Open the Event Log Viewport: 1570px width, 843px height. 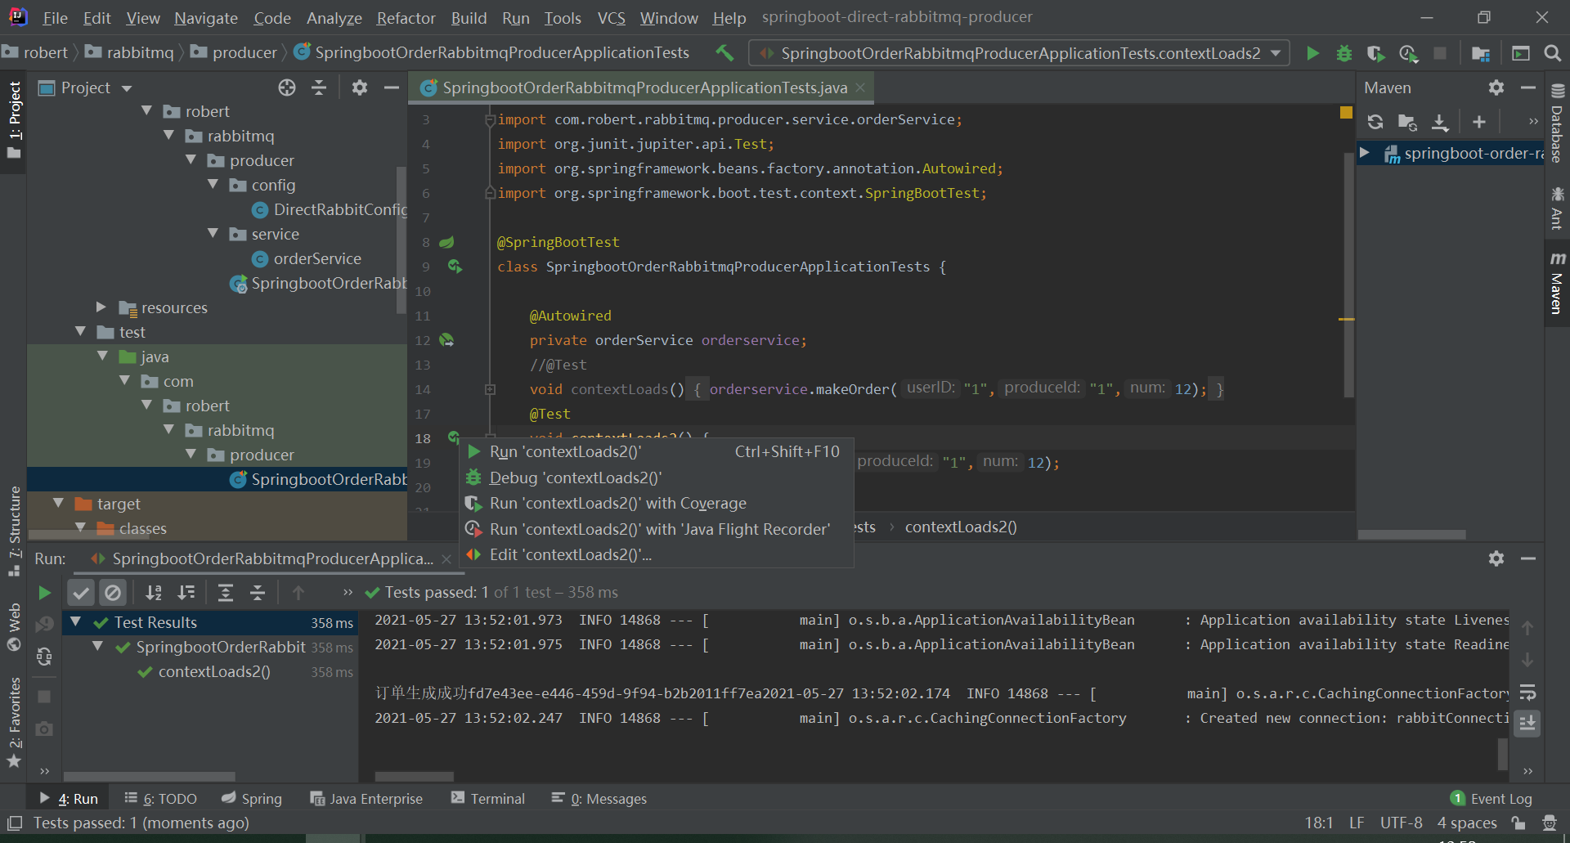1491,799
